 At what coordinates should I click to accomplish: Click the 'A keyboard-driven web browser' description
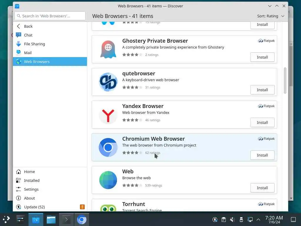[x=150, y=80]
